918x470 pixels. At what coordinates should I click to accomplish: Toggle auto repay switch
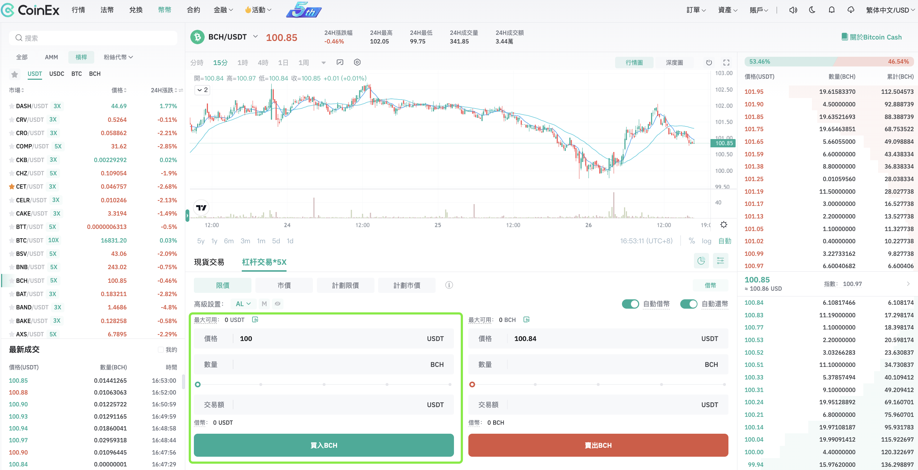tap(688, 304)
